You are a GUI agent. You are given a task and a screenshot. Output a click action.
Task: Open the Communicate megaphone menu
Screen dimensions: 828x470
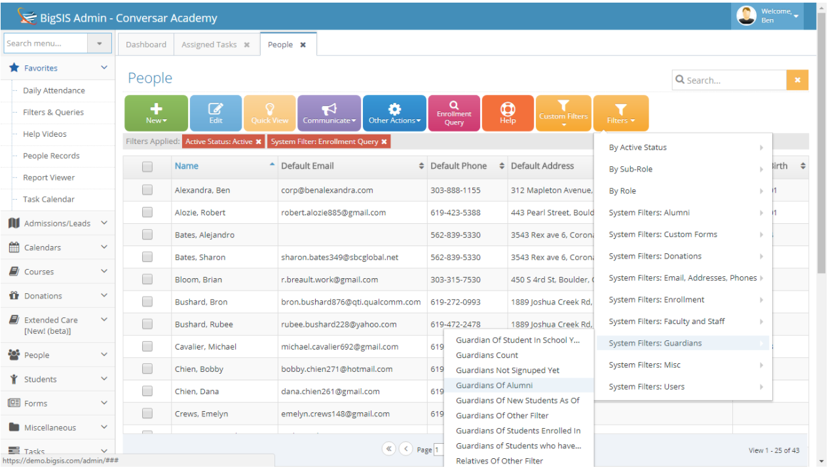tap(329, 113)
